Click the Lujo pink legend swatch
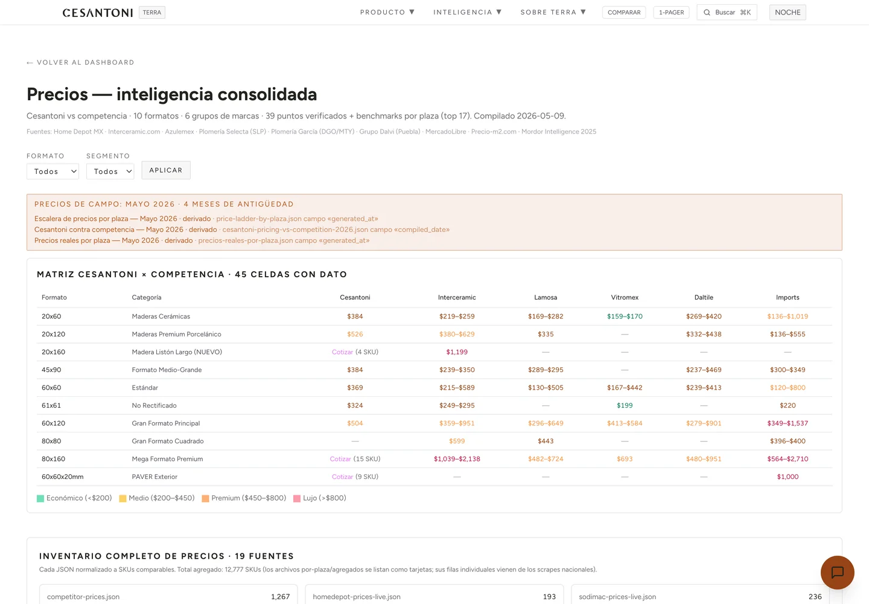Image resolution: width=869 pixels, height=604 pixels. (297, 499)
